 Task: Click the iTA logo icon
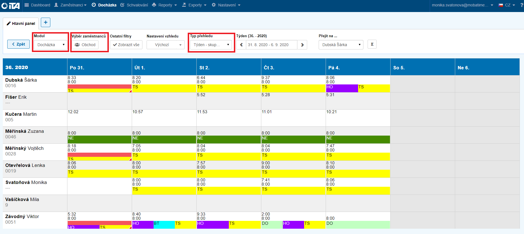[x=11, y=5]
